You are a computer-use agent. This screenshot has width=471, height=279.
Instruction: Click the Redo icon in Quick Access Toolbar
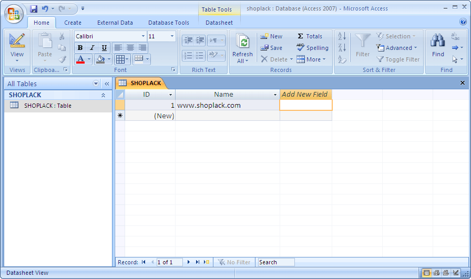tap(62, 9)
